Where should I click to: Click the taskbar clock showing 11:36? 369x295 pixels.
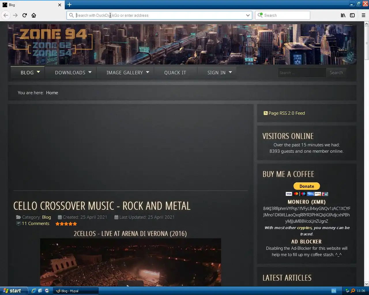[361, 291]
